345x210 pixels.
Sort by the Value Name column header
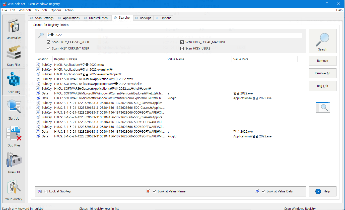[199, 59]
